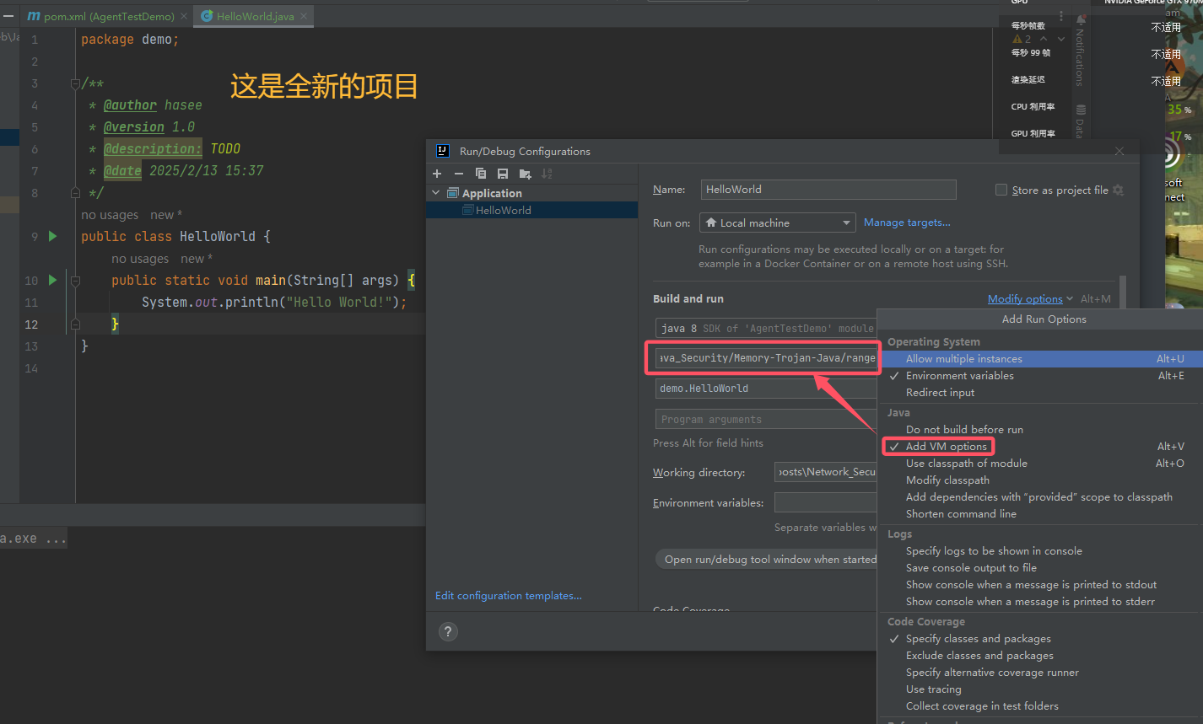Screen dimensions: 1203x724
Task: Open the help question mark button
Action: 448,631
